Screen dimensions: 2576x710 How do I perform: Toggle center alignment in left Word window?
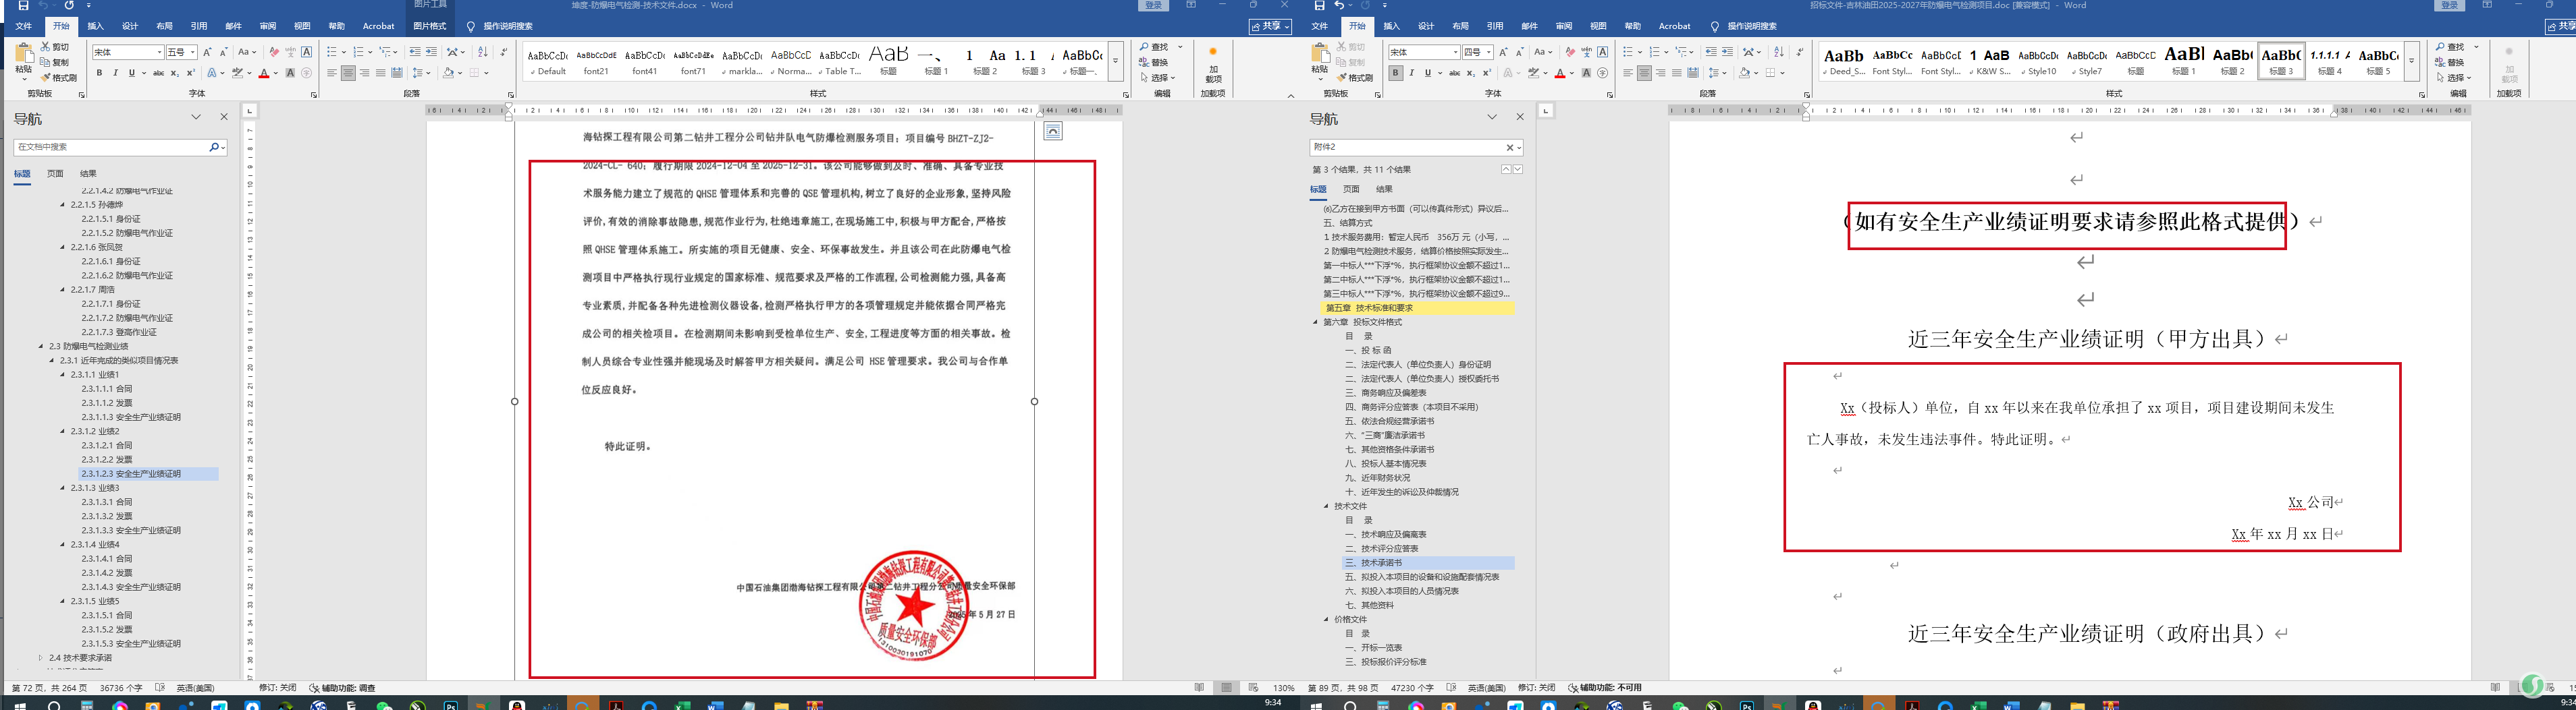coord(348,73)
